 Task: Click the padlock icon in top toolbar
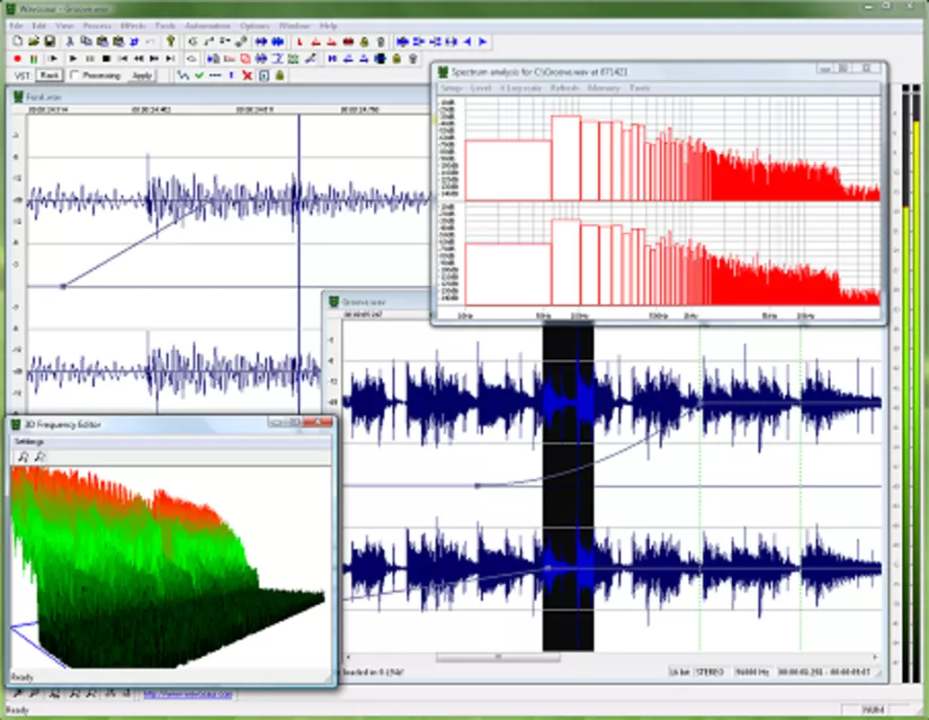364,41
